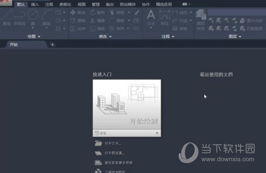Select the Text (文字) annotation tool

click(151, 17)
